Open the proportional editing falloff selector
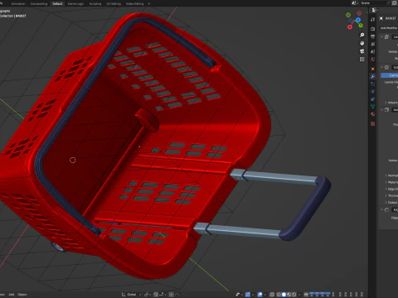Screen dimensions: 398x298 pyautogui.click(x=177, y=295)
